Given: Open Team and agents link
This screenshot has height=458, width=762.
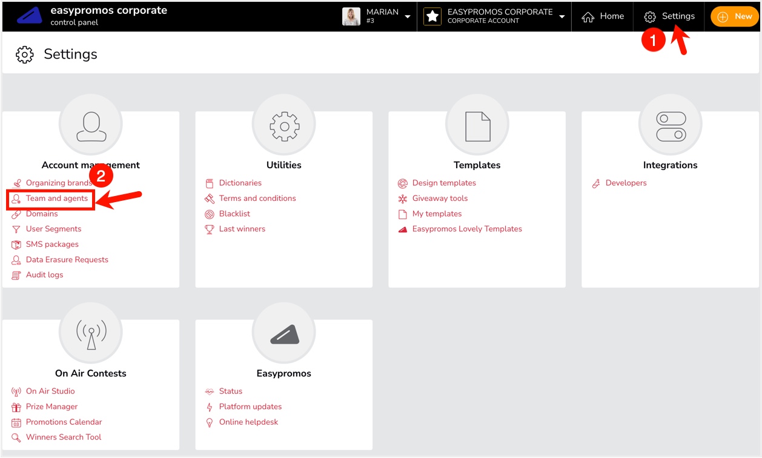Looking at the screenshot, I should (57, 198).
